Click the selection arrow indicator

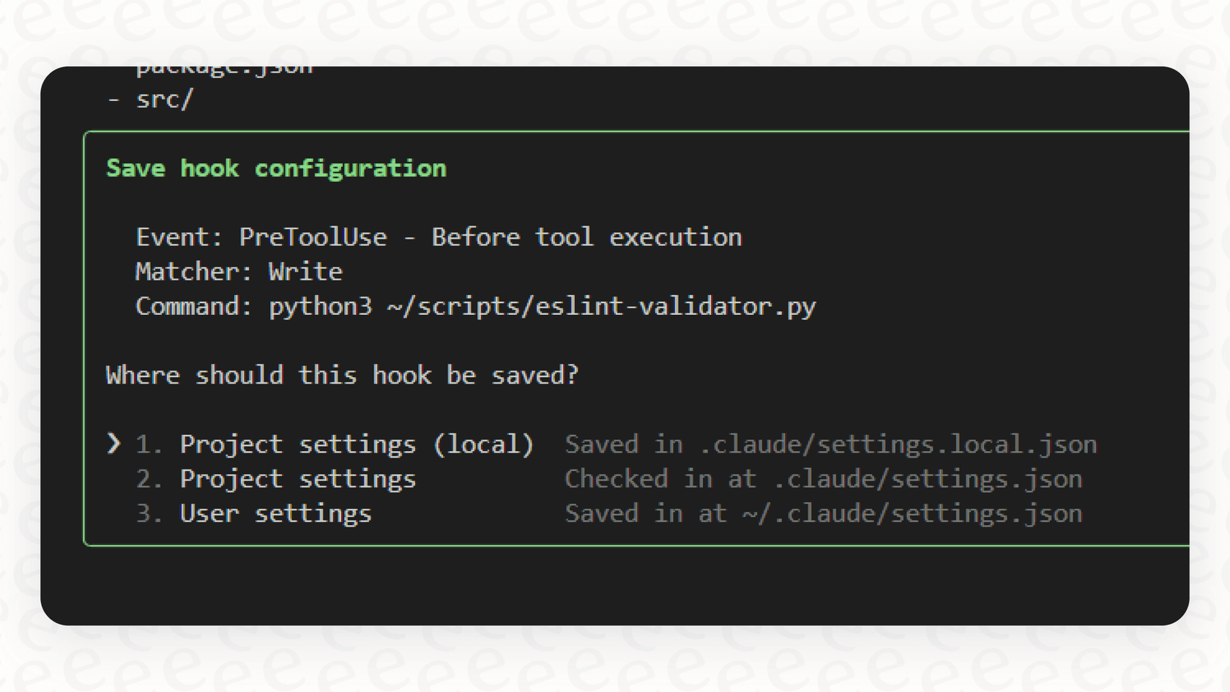click(x=115, y=443)
